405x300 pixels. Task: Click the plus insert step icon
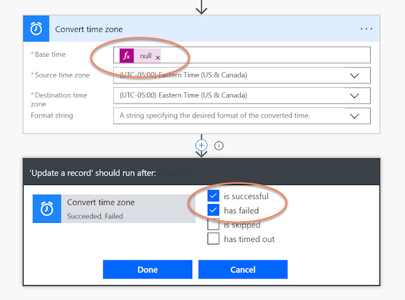202,145
